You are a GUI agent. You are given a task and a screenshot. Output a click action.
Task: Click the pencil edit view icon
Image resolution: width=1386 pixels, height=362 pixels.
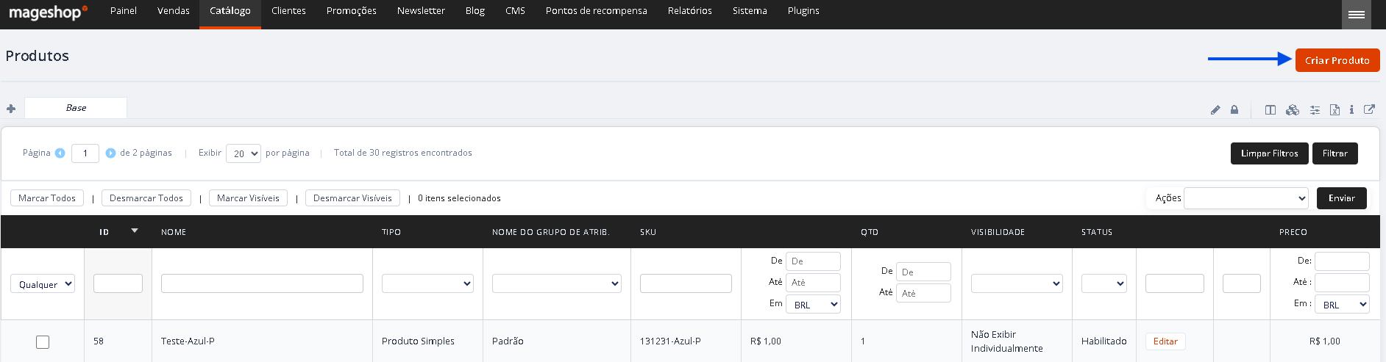1215,110
